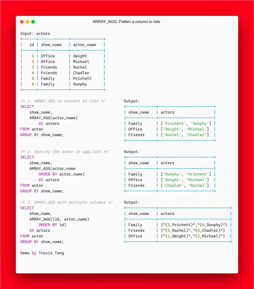The height and width of the screenshot is (289, 254).
Task: Click the 'Input: actors' label
Action: [x=35, y=33]
